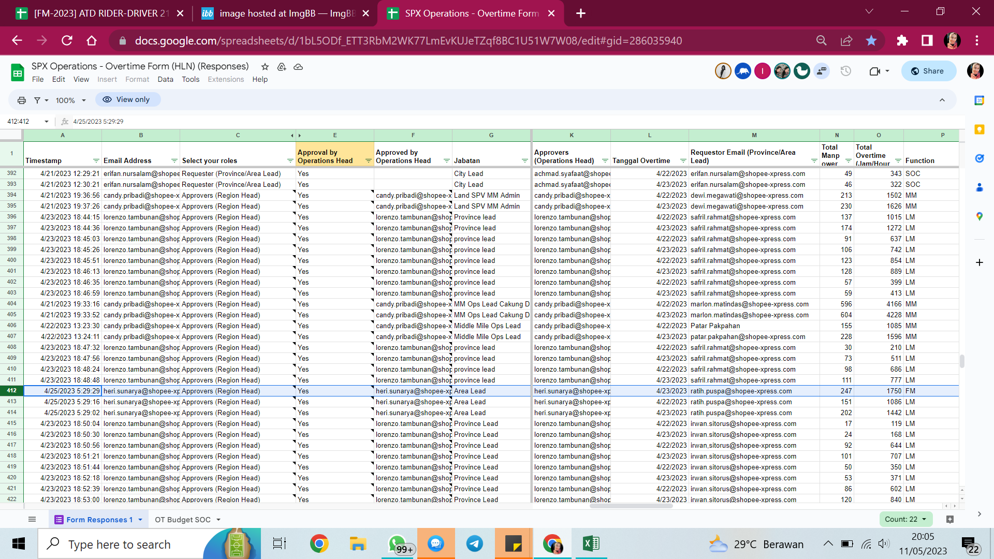Open the comments chat icon
The width and height of the screenshot is (994, 559).
[822, 71]
